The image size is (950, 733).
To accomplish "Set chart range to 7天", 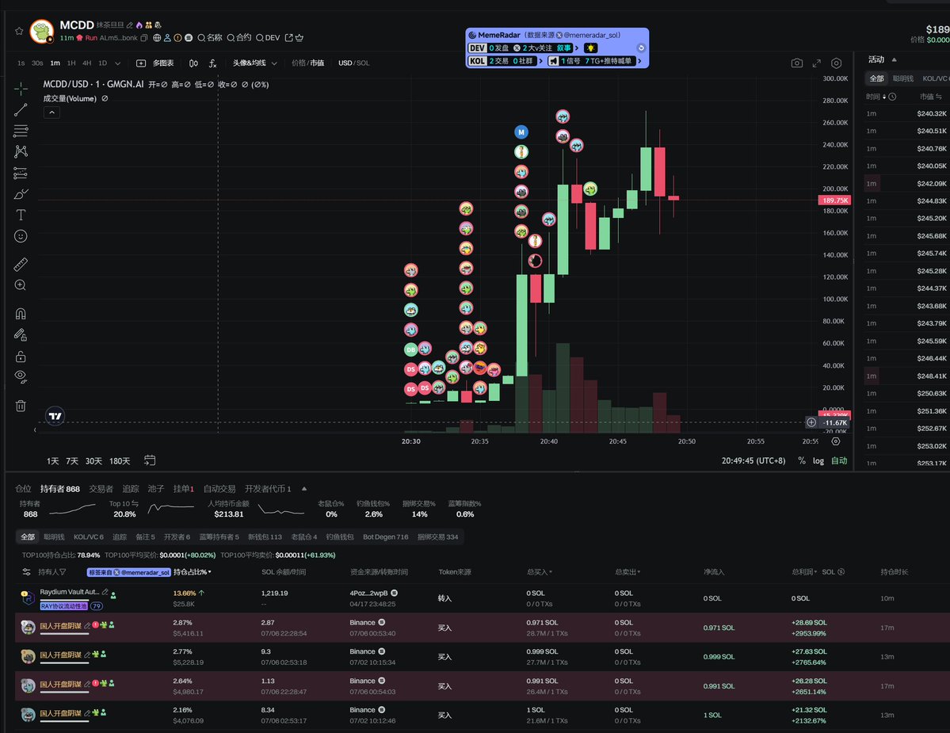I will click(72, 461).
